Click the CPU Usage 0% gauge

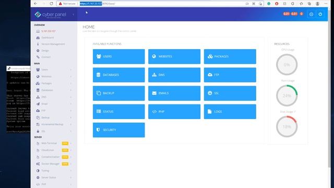tap(287, 65)
